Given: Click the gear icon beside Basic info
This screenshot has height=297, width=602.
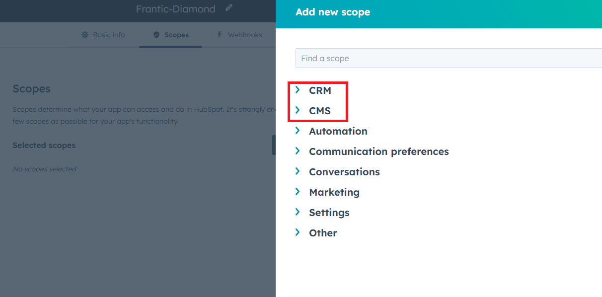Looking at the screenshot, I should coord(85,35).
